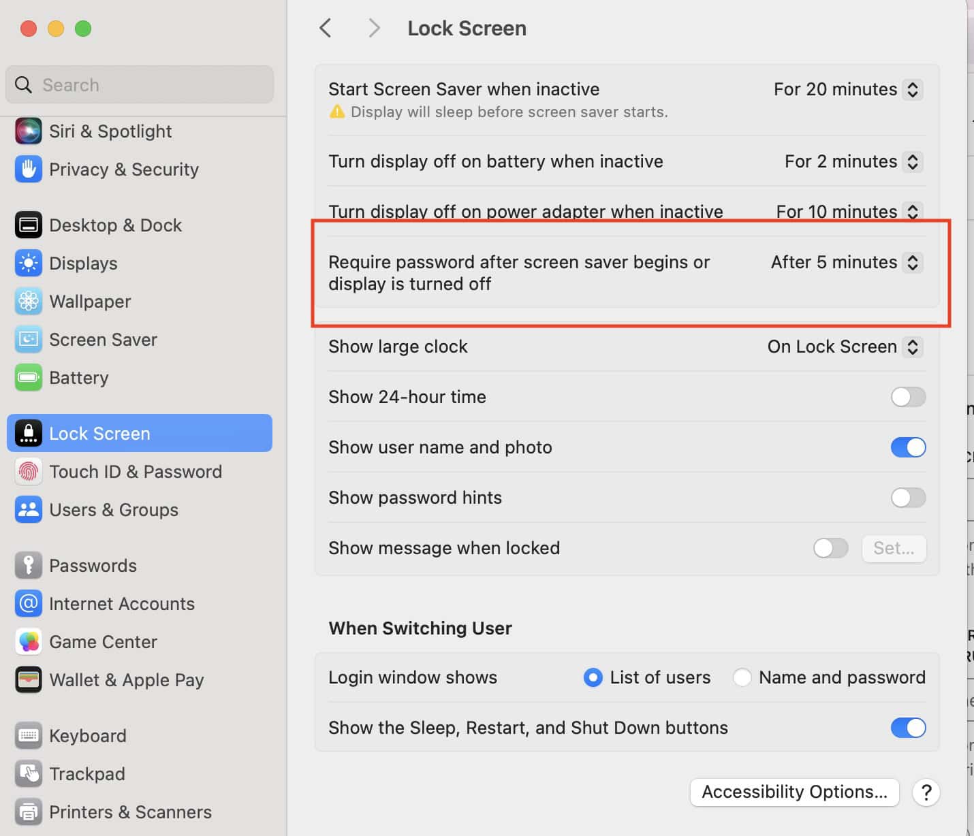Open Privacy & Security settings
Viewport: 974px width, 836px height.
(x=124, y=170)
